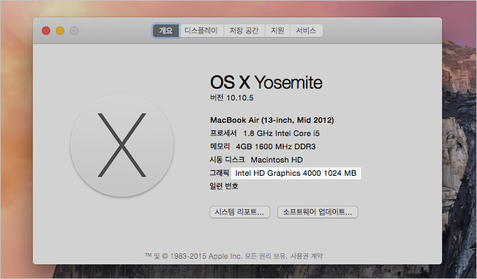Click the 1.8 GHz Intel Core i5 value

pyautogui.click(x=281, y=133)
